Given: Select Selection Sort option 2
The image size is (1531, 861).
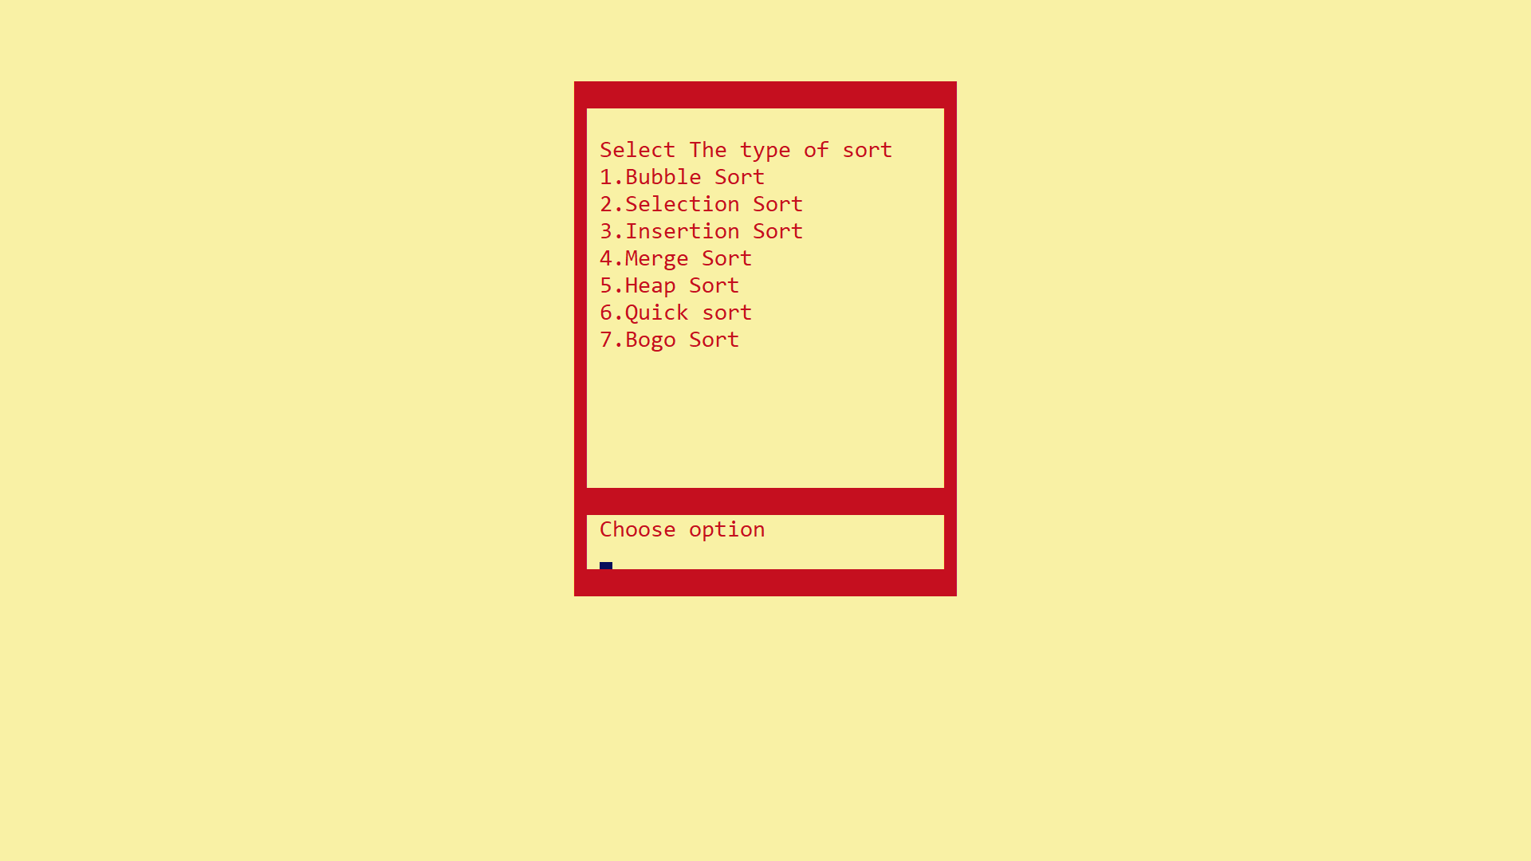Looking at the screenshot, I should (x=702, y=203).
